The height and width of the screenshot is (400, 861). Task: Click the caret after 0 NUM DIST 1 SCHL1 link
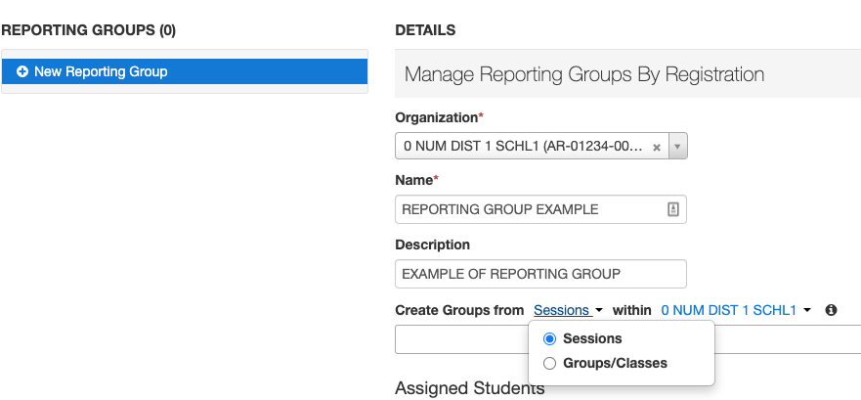807,311
